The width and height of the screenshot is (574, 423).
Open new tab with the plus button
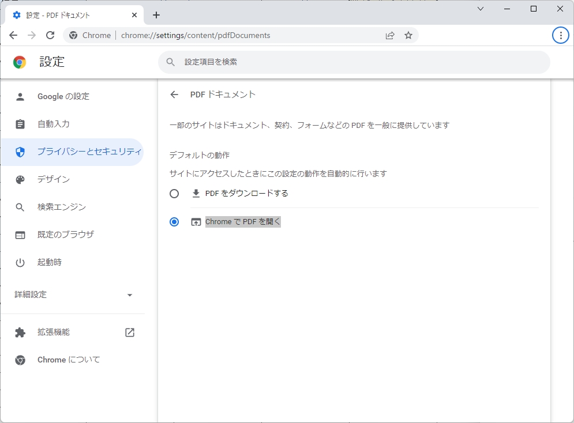pyautogui.click(x=156, y=15)
